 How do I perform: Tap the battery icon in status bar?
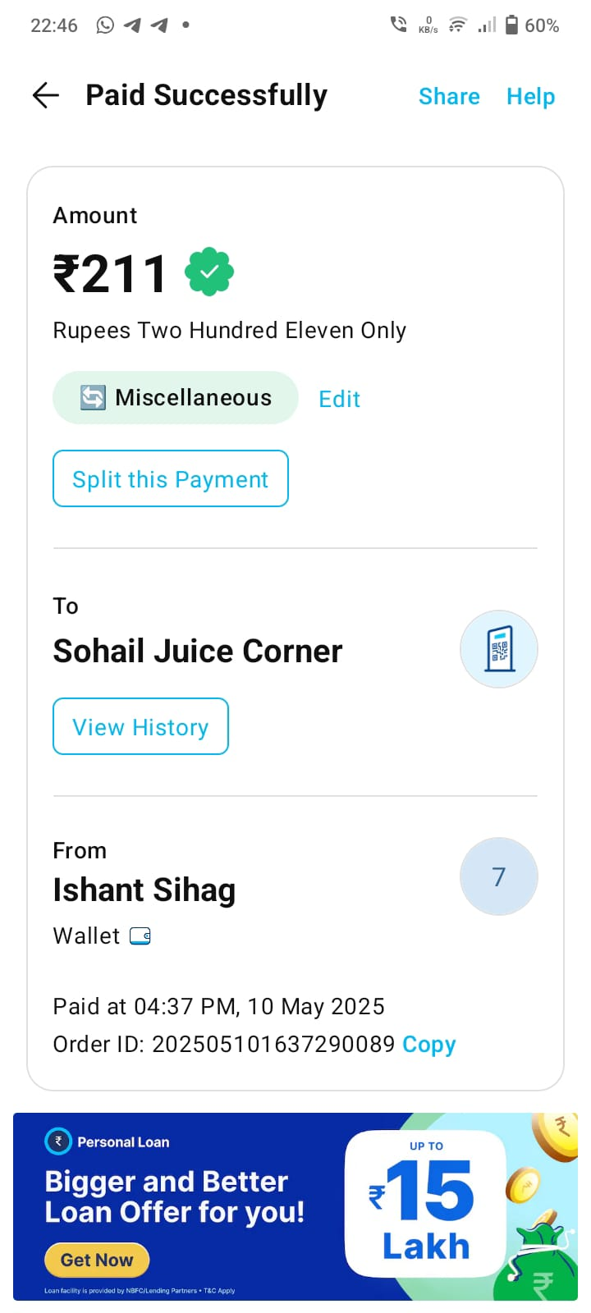[x=511, y=25]
